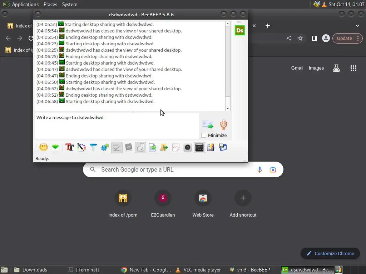The width and height of the screenshot is (366, 274).
Task: Switch to New Tab Google Chrome taskbar item
Action: point(146,270)
